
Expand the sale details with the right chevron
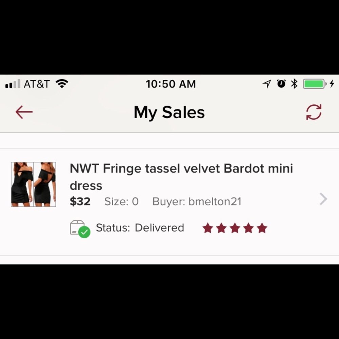322,199
